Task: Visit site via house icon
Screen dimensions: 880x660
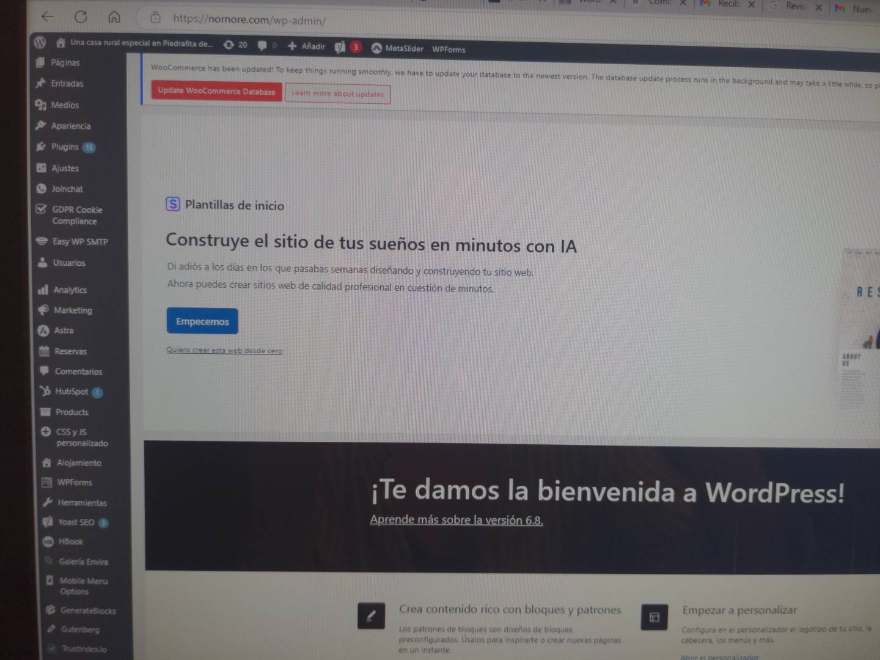Action: click(61, 43)
